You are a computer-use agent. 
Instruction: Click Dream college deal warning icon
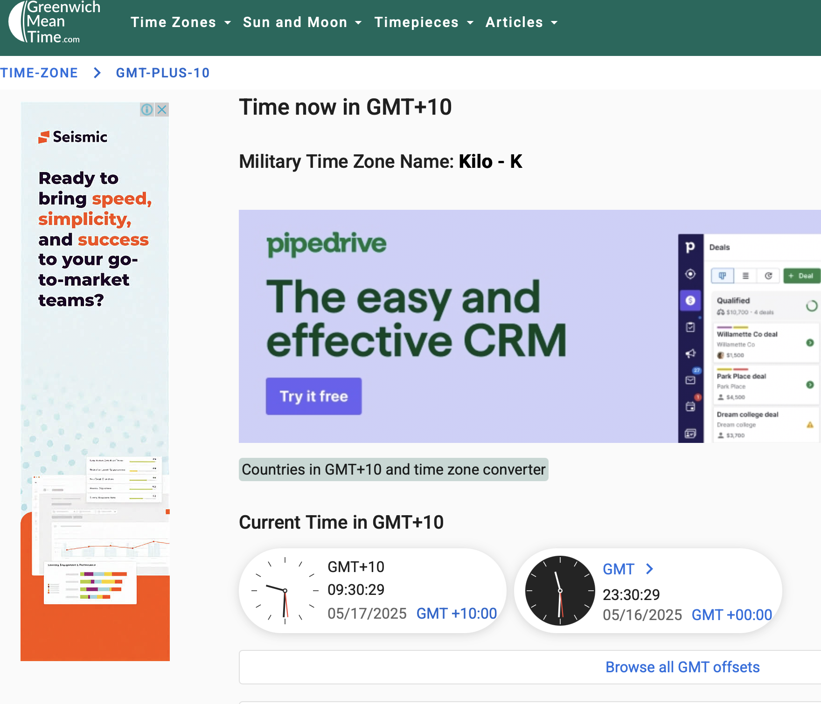pyautogui.click(x=810, y=425)
